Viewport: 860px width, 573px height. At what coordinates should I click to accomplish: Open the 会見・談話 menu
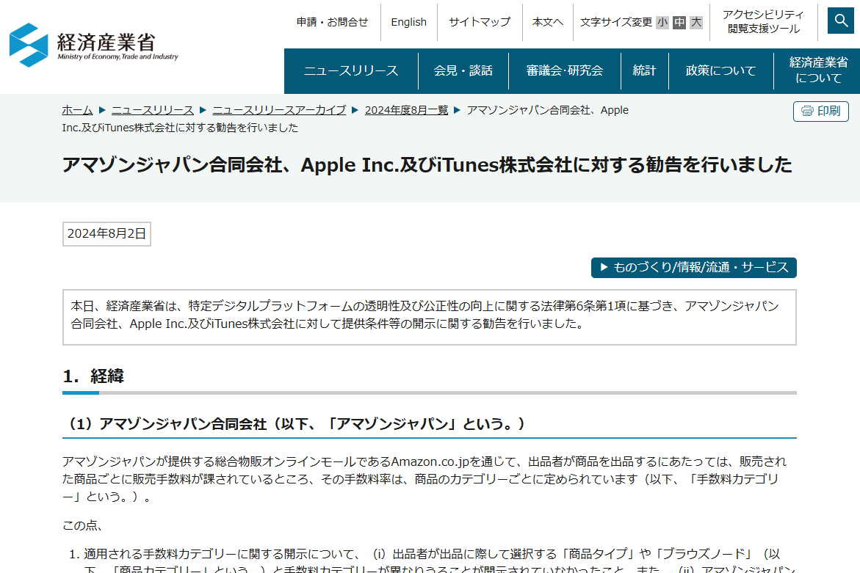coord(463,70)
